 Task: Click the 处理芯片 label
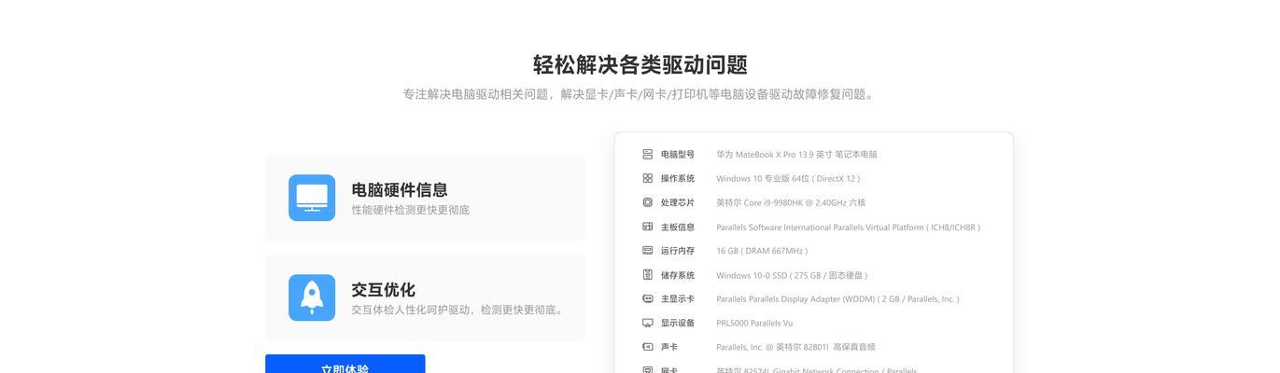click(678, 202)
